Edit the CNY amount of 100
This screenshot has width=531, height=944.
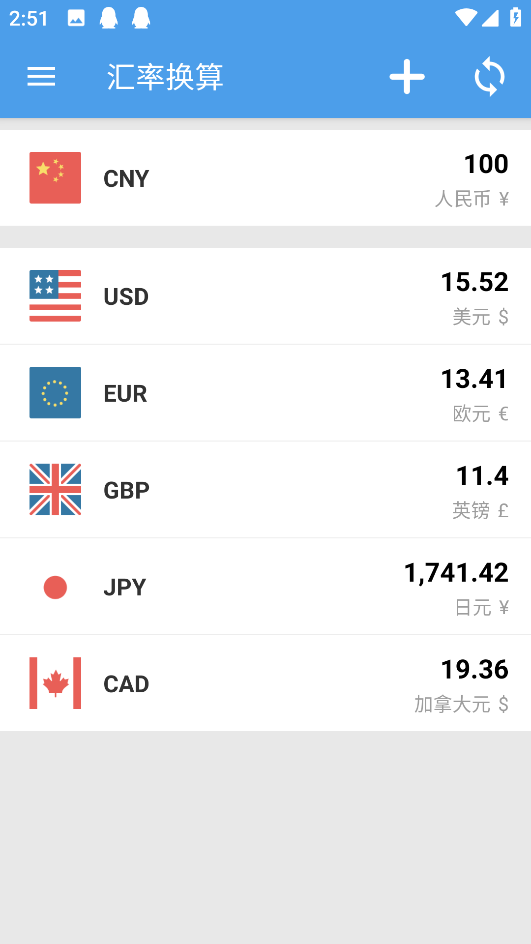486,164
